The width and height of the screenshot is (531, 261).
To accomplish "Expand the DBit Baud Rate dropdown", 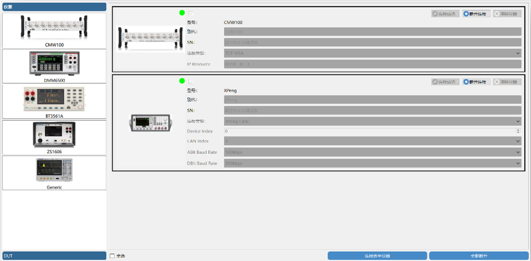I will pos(373,163).
